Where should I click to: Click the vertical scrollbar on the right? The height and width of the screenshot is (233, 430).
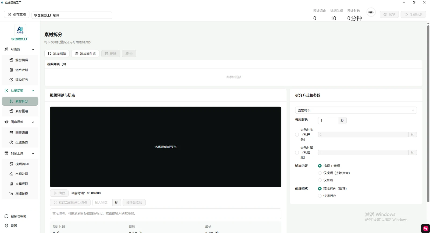click(428, 114)
